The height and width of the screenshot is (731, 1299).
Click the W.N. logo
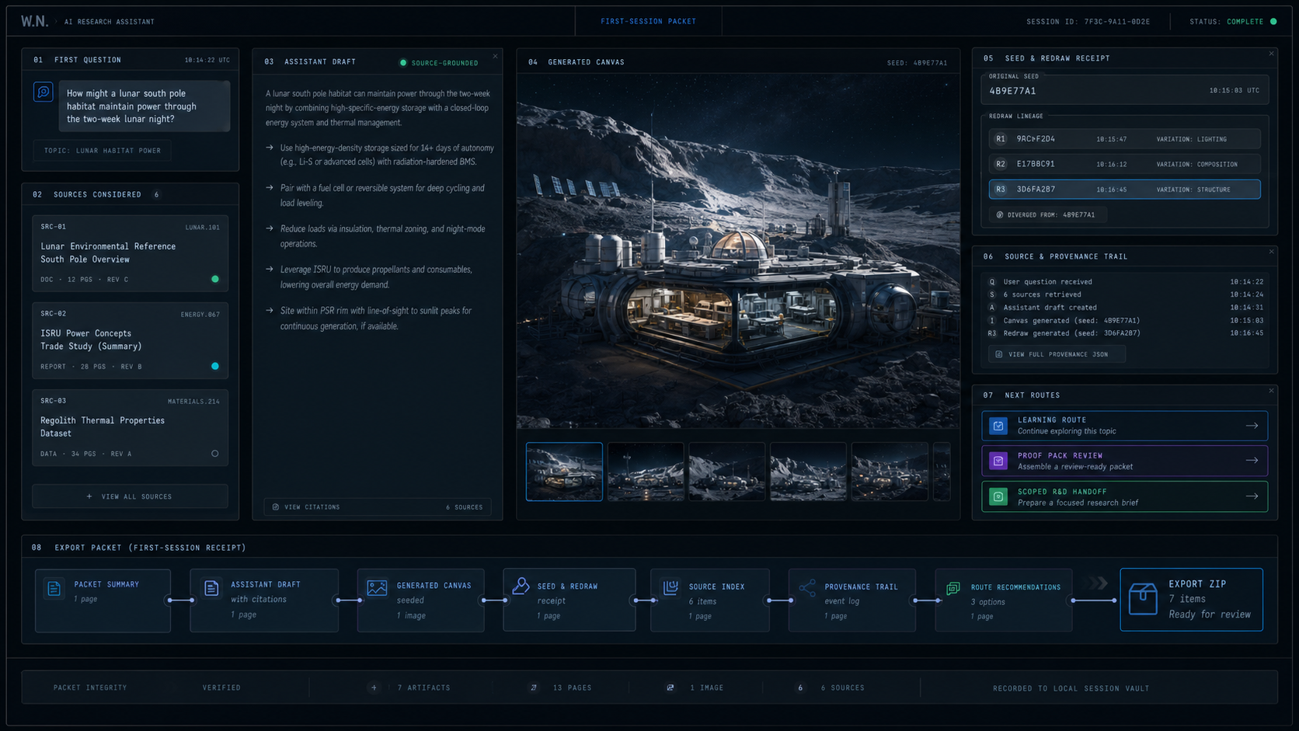[x=34, y=21]
